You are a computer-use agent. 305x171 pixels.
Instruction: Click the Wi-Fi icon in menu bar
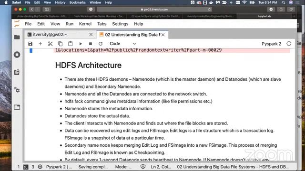(244, 2)
